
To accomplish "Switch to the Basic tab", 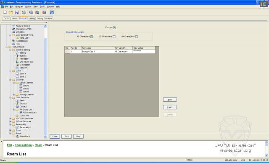I will click(14, 18).
